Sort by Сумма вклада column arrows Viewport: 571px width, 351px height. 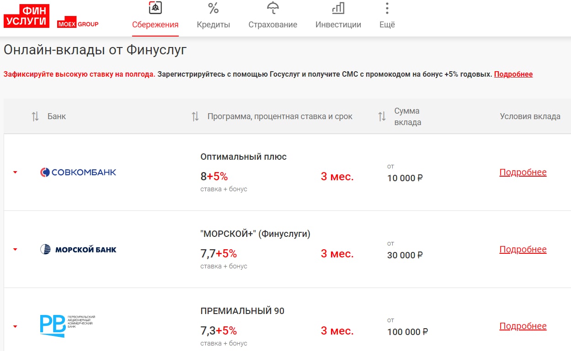[382, 116]
